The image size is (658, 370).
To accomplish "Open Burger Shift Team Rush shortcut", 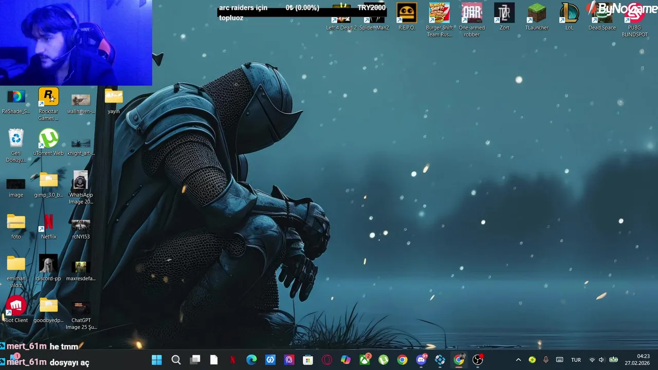I will pyautogui.click(x=439, y=20).
